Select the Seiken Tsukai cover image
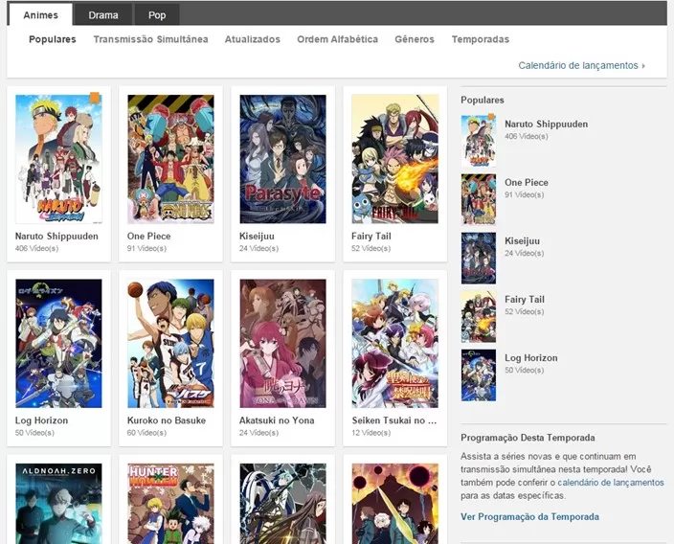Screen dimensions: 674x544 pos(394,344)
